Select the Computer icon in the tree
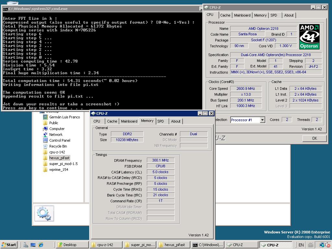This screenshot has width=332, height=249. 45,129
